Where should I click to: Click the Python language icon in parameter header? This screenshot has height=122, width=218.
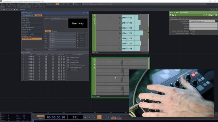coord(212,15)
